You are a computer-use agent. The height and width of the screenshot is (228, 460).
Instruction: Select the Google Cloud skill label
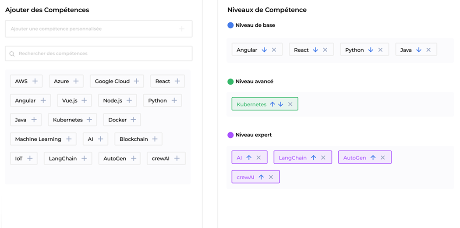point(112,81)
